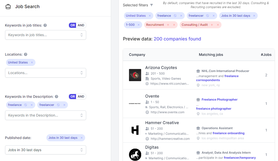Image resolution: width=278 pixels, height=161 pixels.
Task: Open the Hammer Creative company name
Action: [162, 123]
